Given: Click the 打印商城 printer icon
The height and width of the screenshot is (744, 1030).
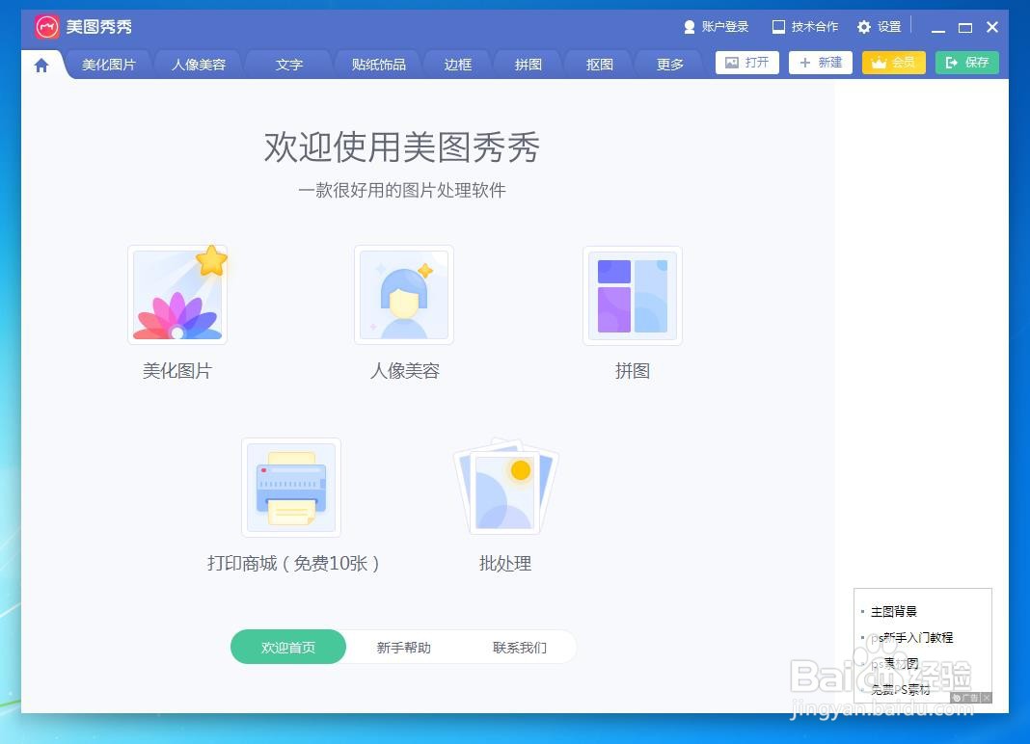Looking at the screenshot, I should pos(290,487).
